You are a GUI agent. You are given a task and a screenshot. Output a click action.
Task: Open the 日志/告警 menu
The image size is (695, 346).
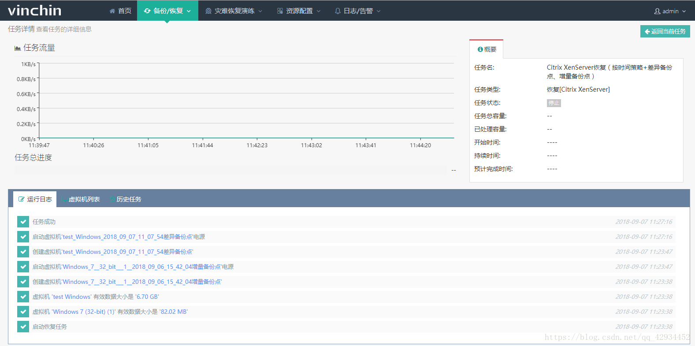point(357,11)
